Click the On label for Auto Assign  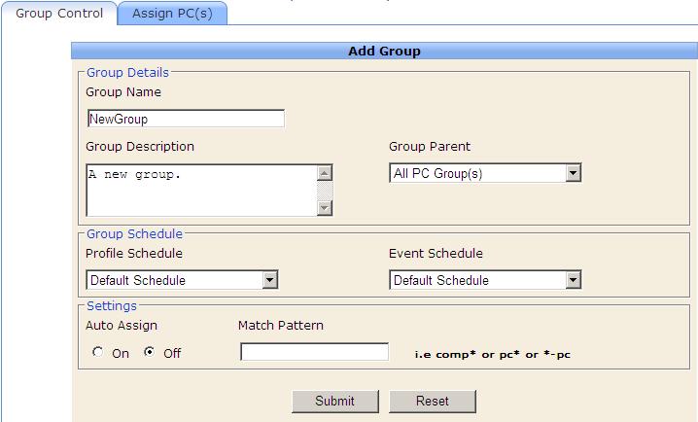coord(121,353)
